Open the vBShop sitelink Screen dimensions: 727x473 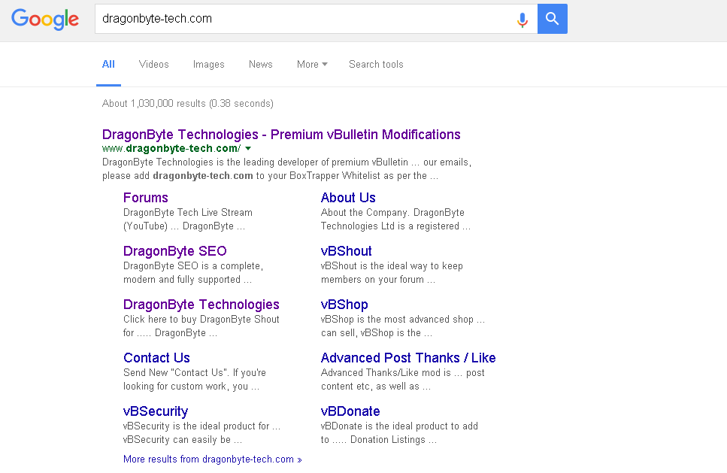344,305
